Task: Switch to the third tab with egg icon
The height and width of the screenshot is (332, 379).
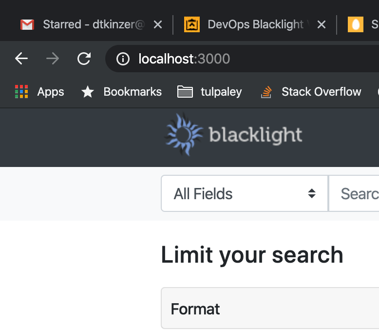Action: pyautogui.click(x=360, y=24)
